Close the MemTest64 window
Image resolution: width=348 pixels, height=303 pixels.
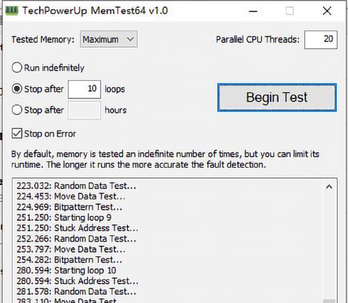pos(327,11)
